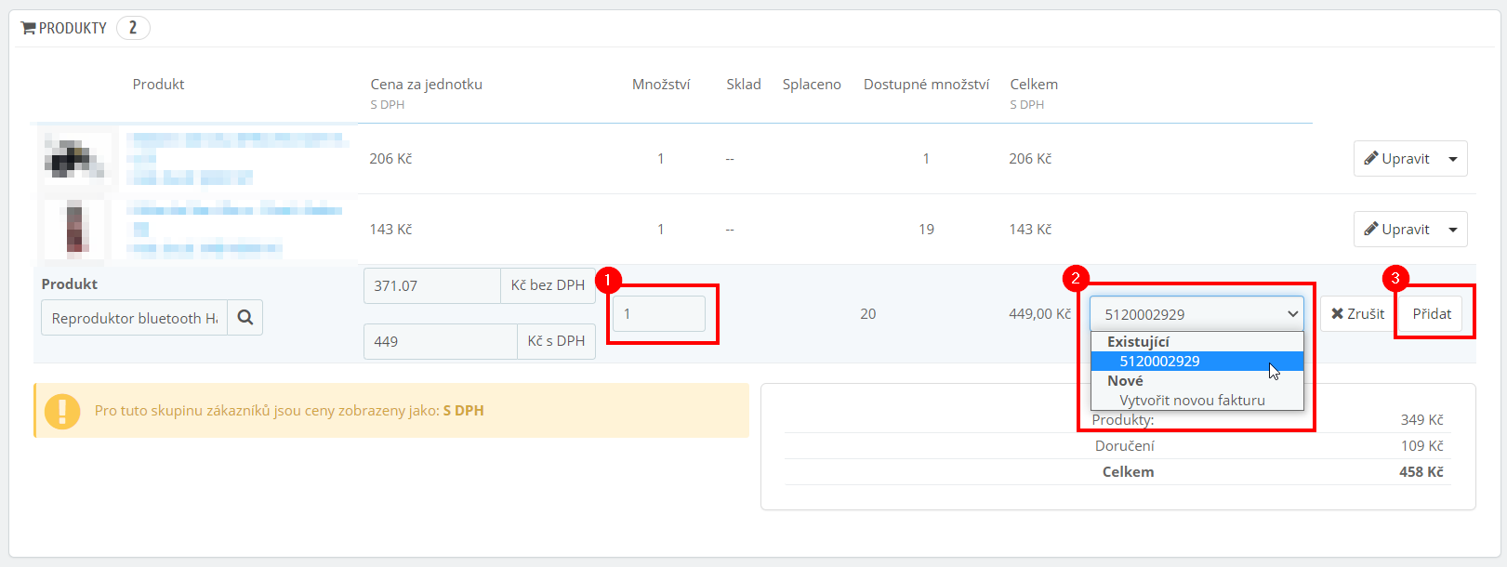Screen dimensions: 1507x567
Task: Open the dropdown arrow next to the second Upravit button
Action: click(x=1453, y=230)
